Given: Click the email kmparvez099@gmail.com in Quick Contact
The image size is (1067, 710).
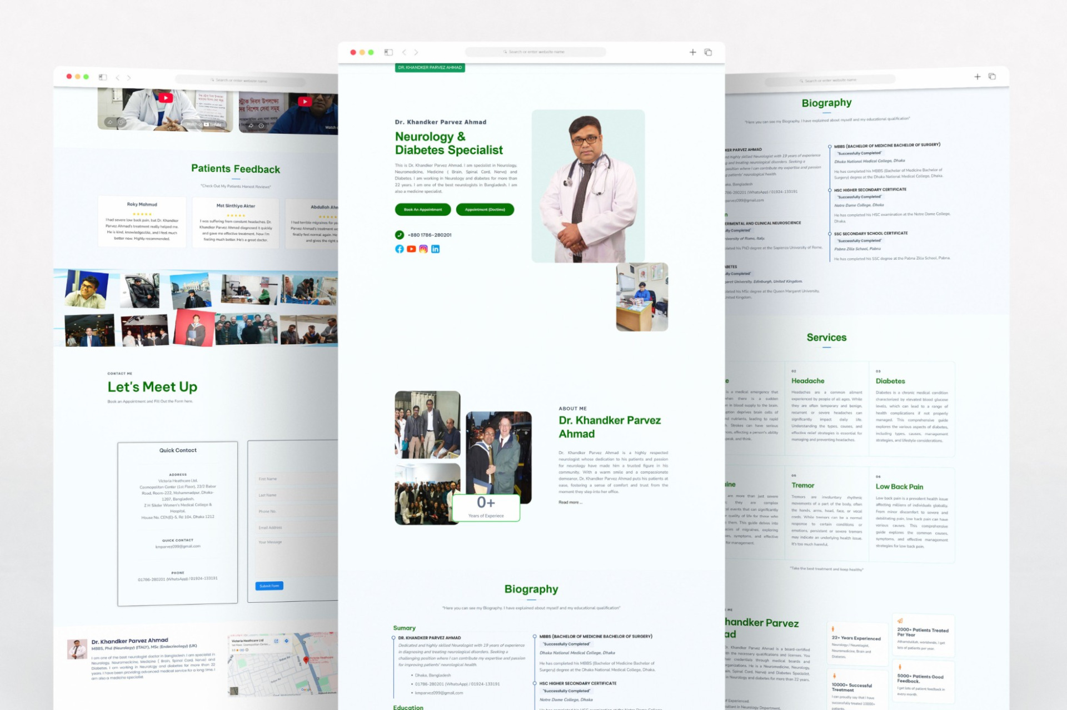Looking at the screenshot, I should [178, 546].
